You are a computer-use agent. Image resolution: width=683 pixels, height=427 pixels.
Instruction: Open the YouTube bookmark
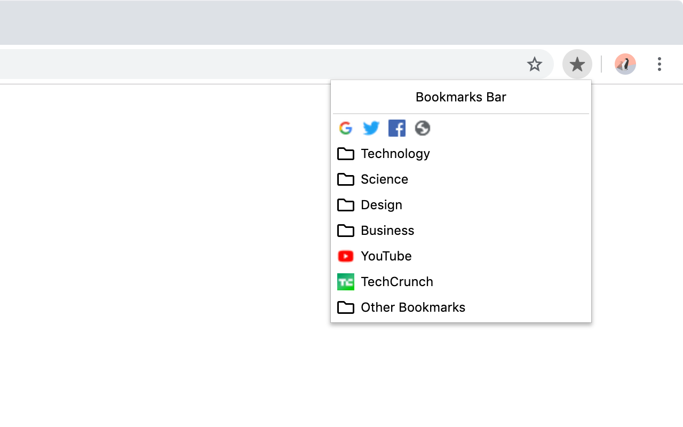[461, 256]
